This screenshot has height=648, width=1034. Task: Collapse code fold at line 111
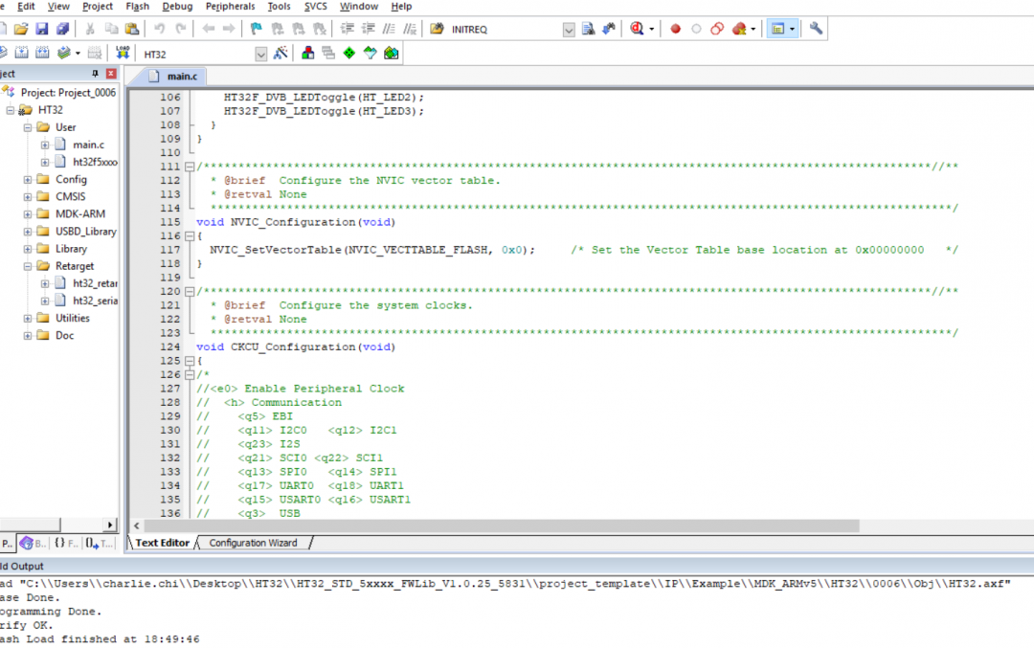point(190,167)
